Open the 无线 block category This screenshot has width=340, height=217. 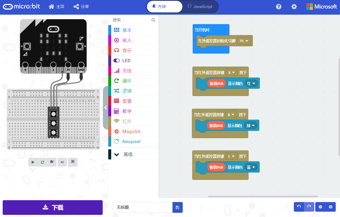[x=133, y=71]
